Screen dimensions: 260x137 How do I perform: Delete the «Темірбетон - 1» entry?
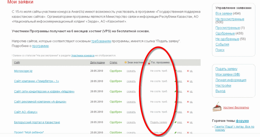coord(188,81)
